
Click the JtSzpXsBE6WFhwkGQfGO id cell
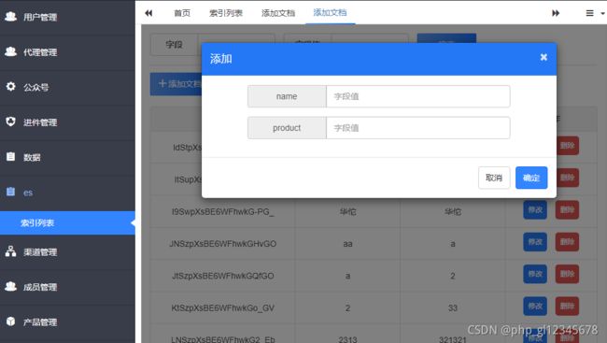223,276
